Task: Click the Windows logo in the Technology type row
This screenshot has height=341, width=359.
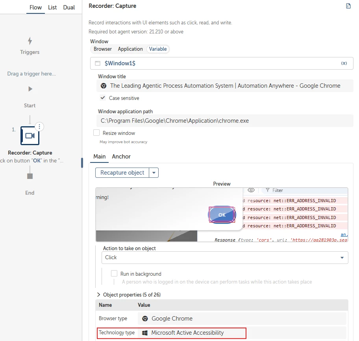Action: click(x=145, y=333)
